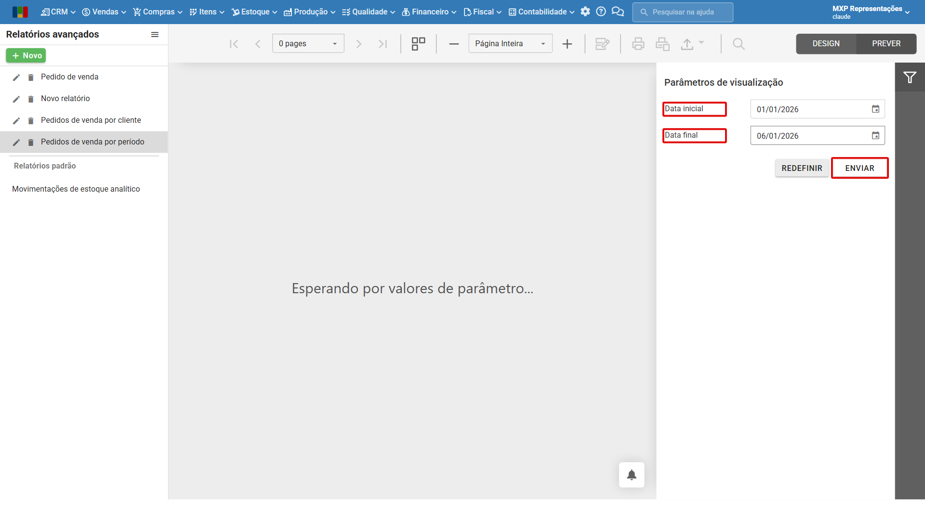Click the Data final date field
925x520 pixels.
tap(817, 136)
